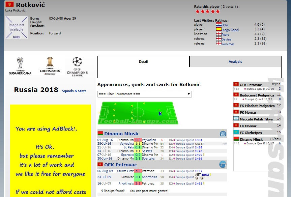The height and width of the screenshot is (197, 291).
Task: Open the 30-Jun-16 match date link
Action: pos(105,159)
